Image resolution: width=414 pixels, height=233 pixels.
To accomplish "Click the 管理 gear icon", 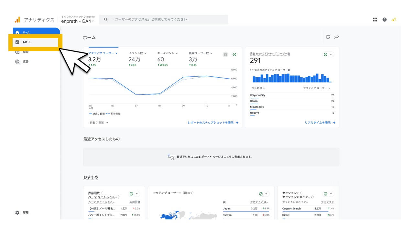I will pos(17,213).
